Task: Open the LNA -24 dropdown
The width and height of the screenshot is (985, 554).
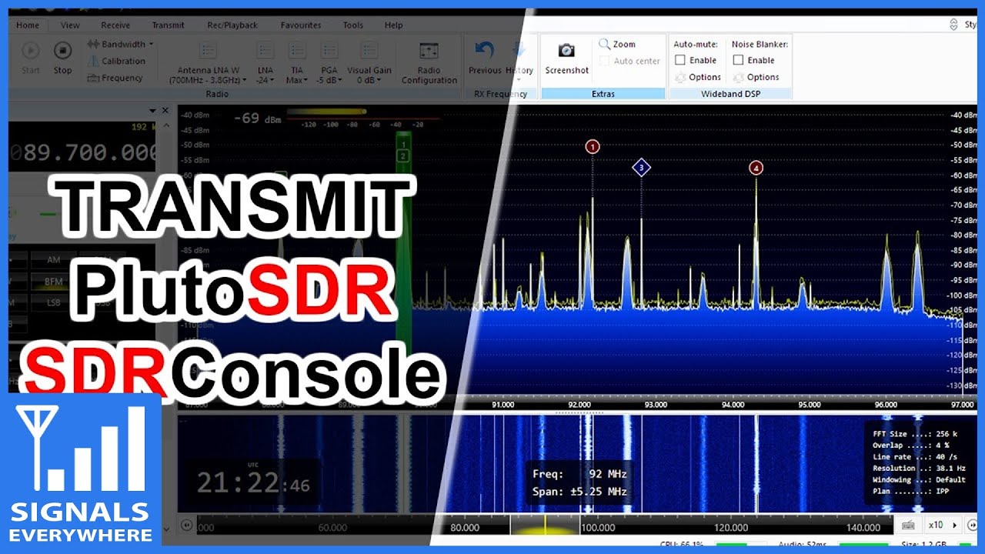Action: coord(265,80)
